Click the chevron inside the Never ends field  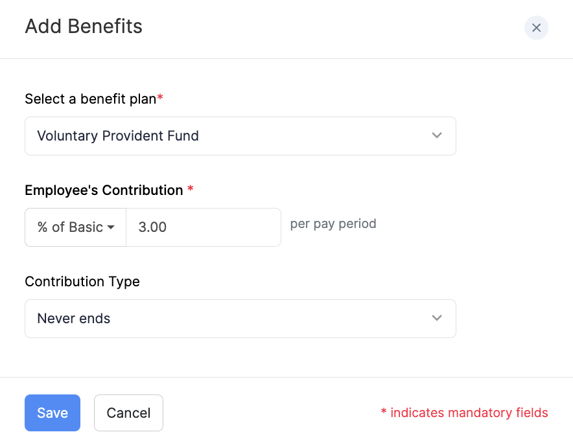[437, 318]
